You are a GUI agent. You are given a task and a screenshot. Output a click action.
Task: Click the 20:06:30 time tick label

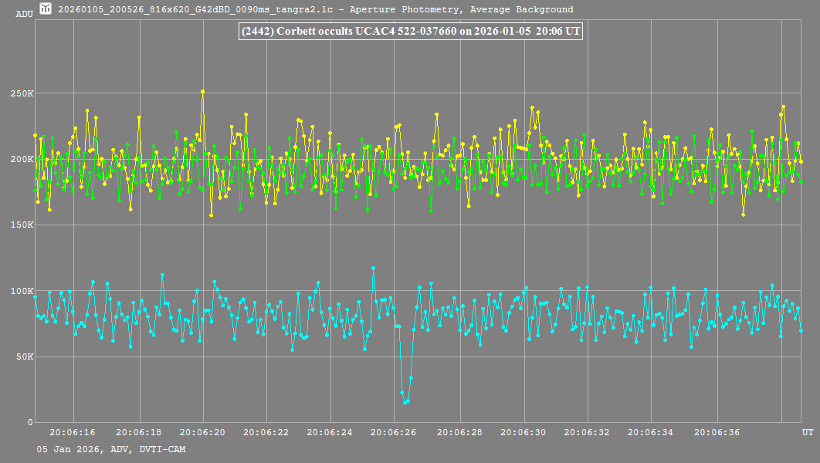tap(524, 433)
